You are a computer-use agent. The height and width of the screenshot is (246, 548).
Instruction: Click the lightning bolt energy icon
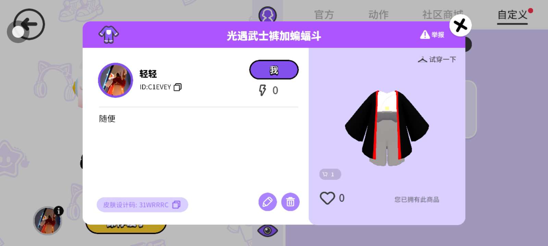tap(262, 90)
